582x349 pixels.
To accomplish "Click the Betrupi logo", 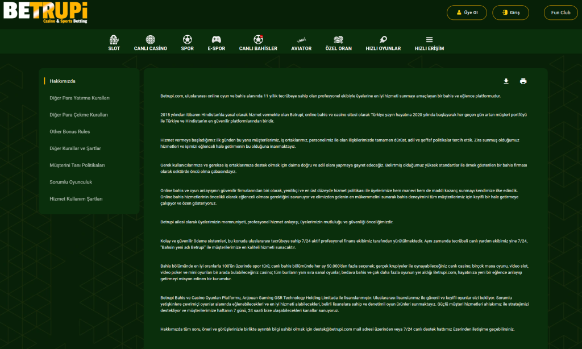I will (x=45, y=13).
